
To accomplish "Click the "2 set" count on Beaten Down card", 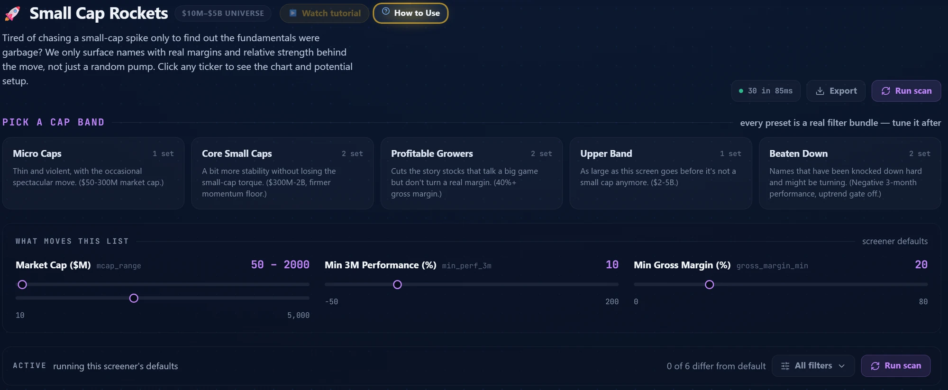I will [x=920, y=154].
